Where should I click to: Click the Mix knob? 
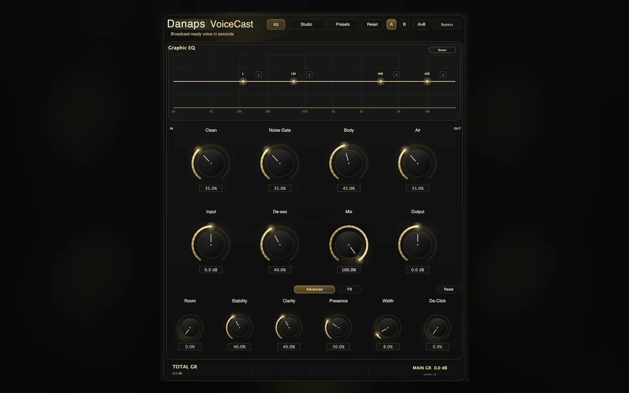(349, 245)
